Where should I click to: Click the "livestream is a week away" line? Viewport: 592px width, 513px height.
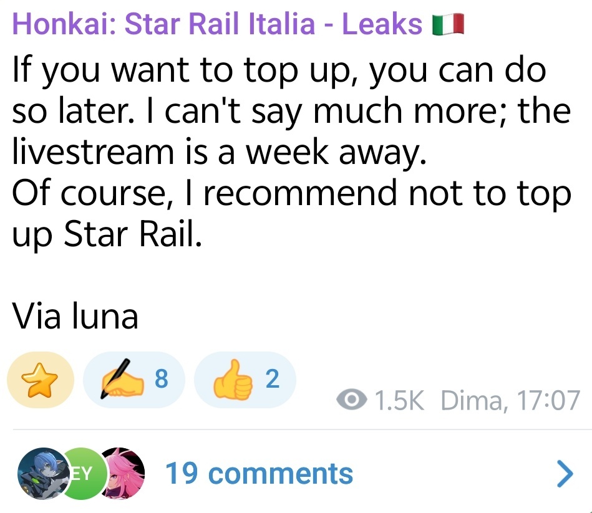[218, 153]
